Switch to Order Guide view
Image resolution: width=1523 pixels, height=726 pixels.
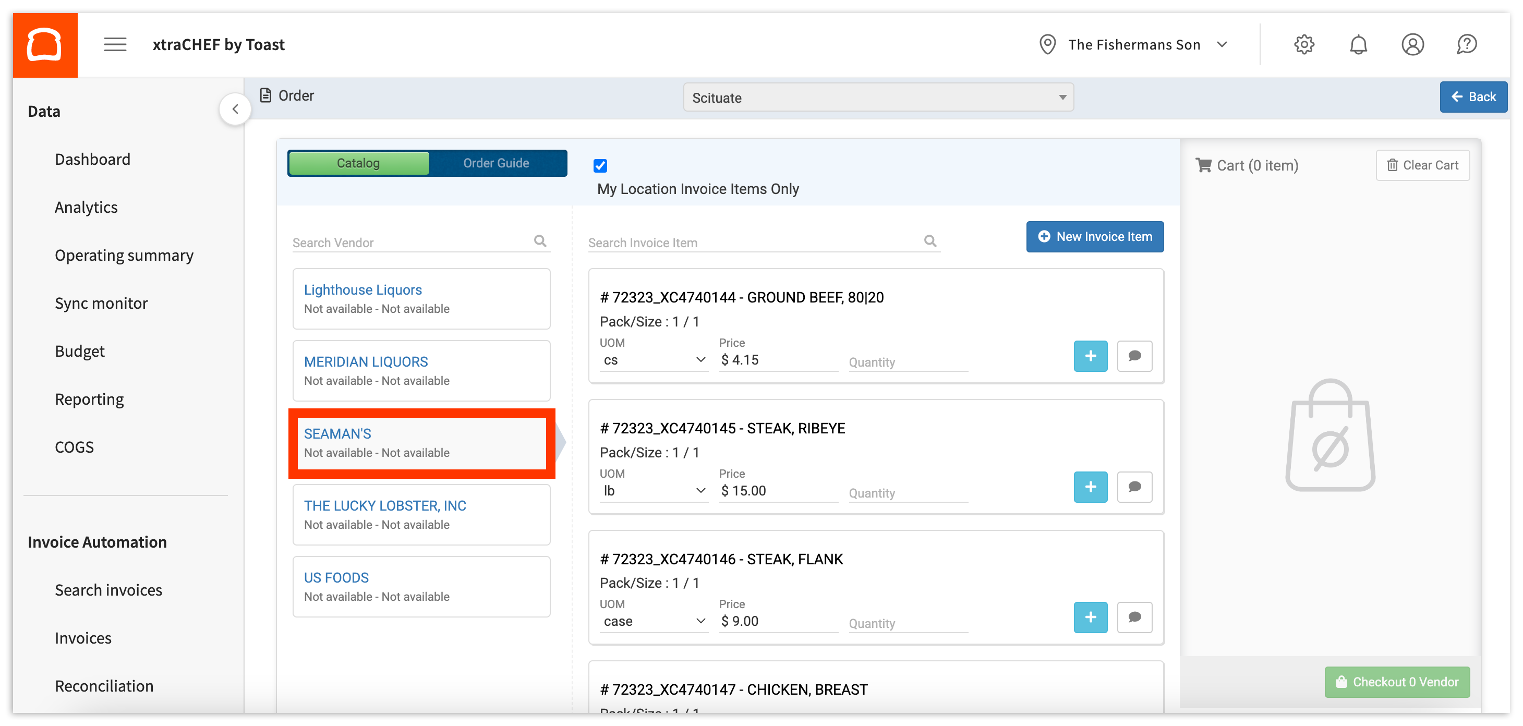point(496,163)
